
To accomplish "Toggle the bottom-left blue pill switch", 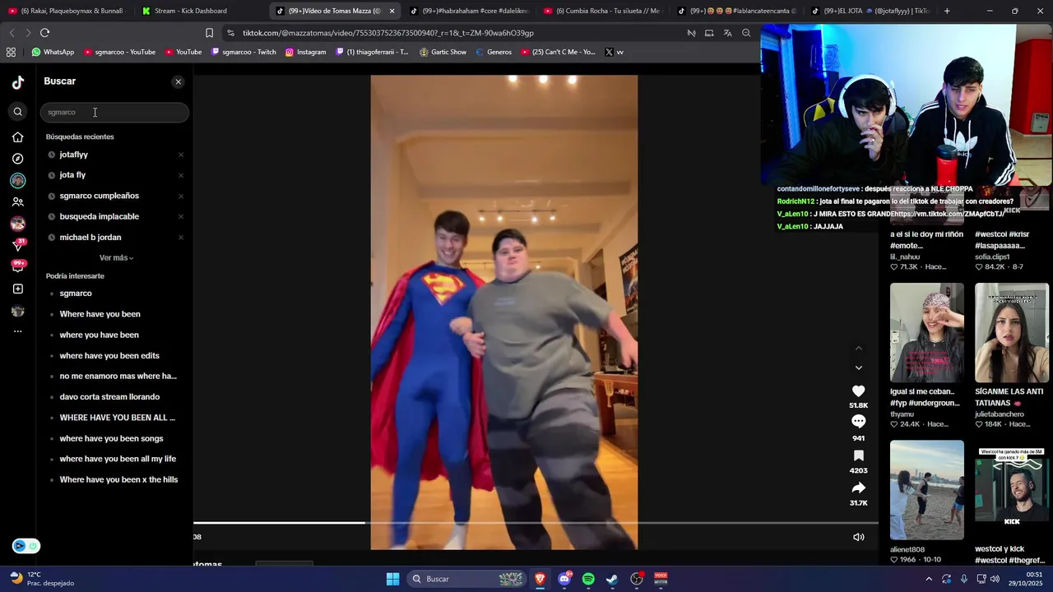I will click(x=26, y=546).
